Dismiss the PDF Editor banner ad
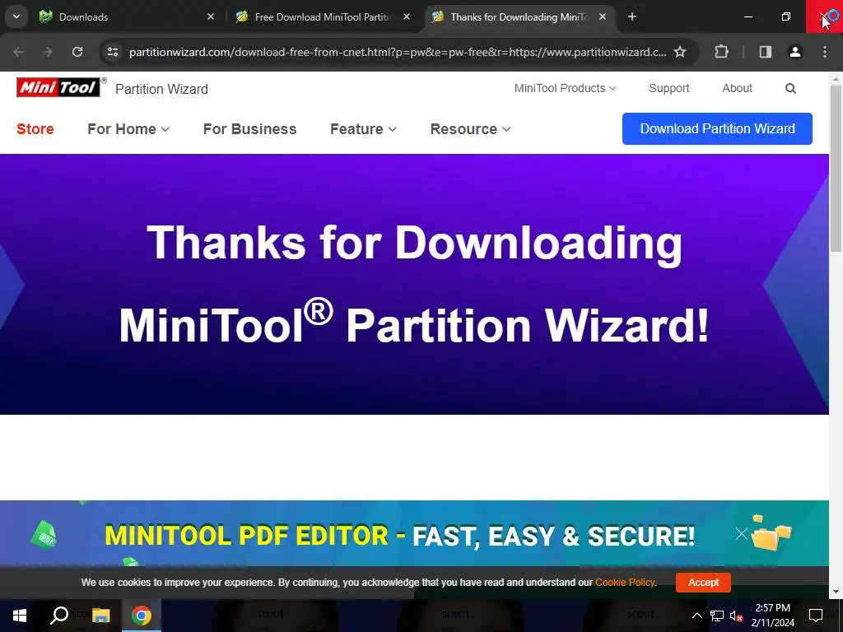The image size is (843, 632). click(742, 533)
